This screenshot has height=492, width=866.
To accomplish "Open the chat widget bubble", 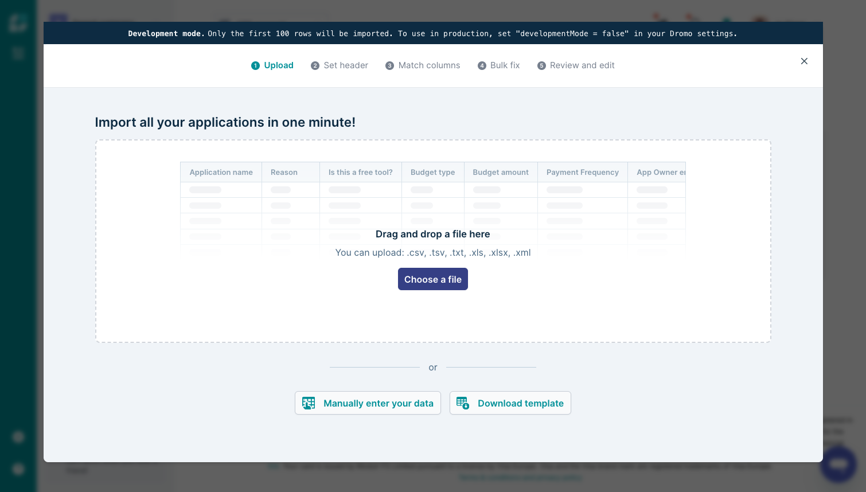I will click(838, 464).
